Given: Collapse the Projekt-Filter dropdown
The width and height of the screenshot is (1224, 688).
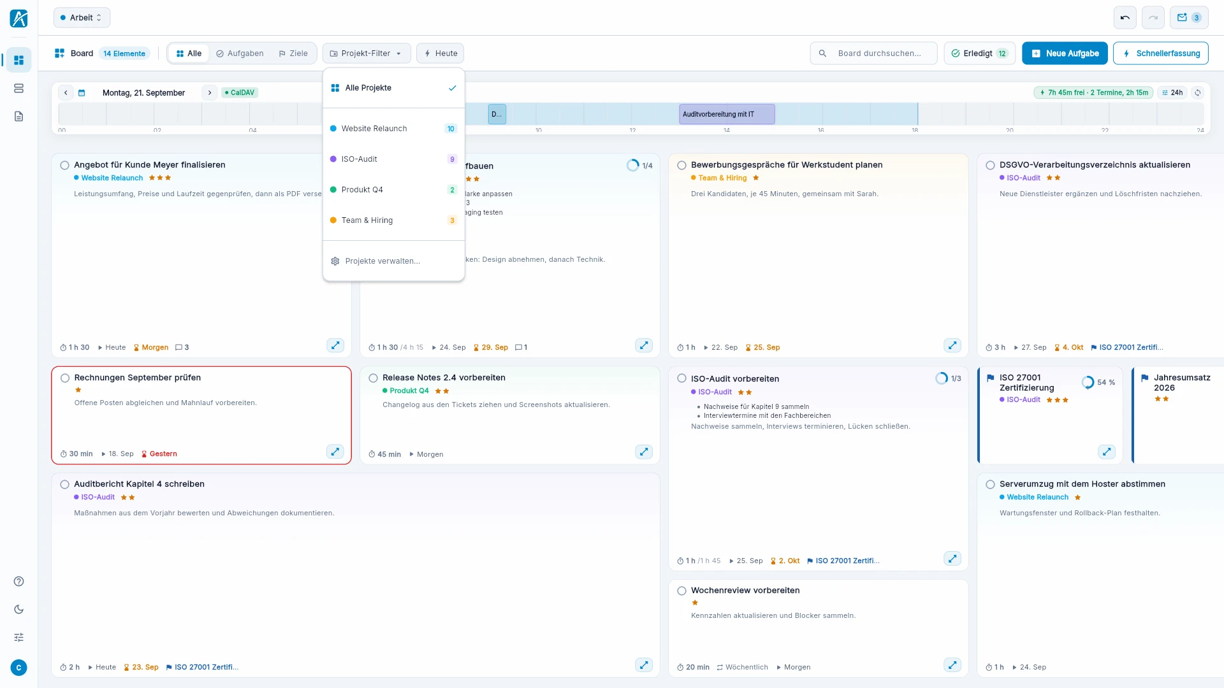Looking at the screenshot, I should pos(366,54).
